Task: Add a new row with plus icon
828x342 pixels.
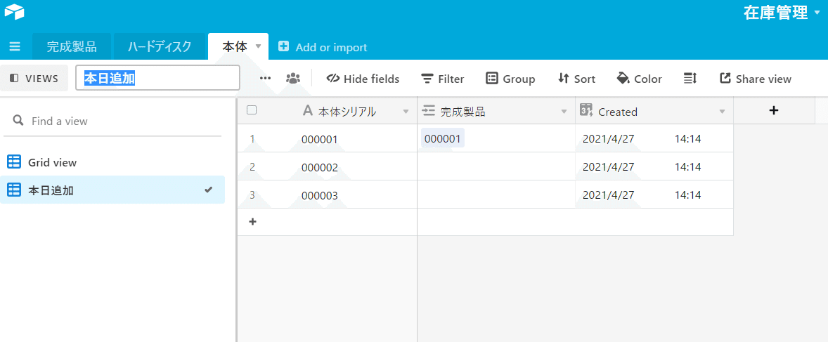Action: coord(253,222)
